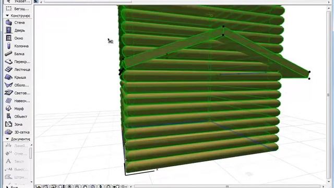Select the 3D-сетка (Mesh) tool
334x188 pixels.
tap(18, 132)
